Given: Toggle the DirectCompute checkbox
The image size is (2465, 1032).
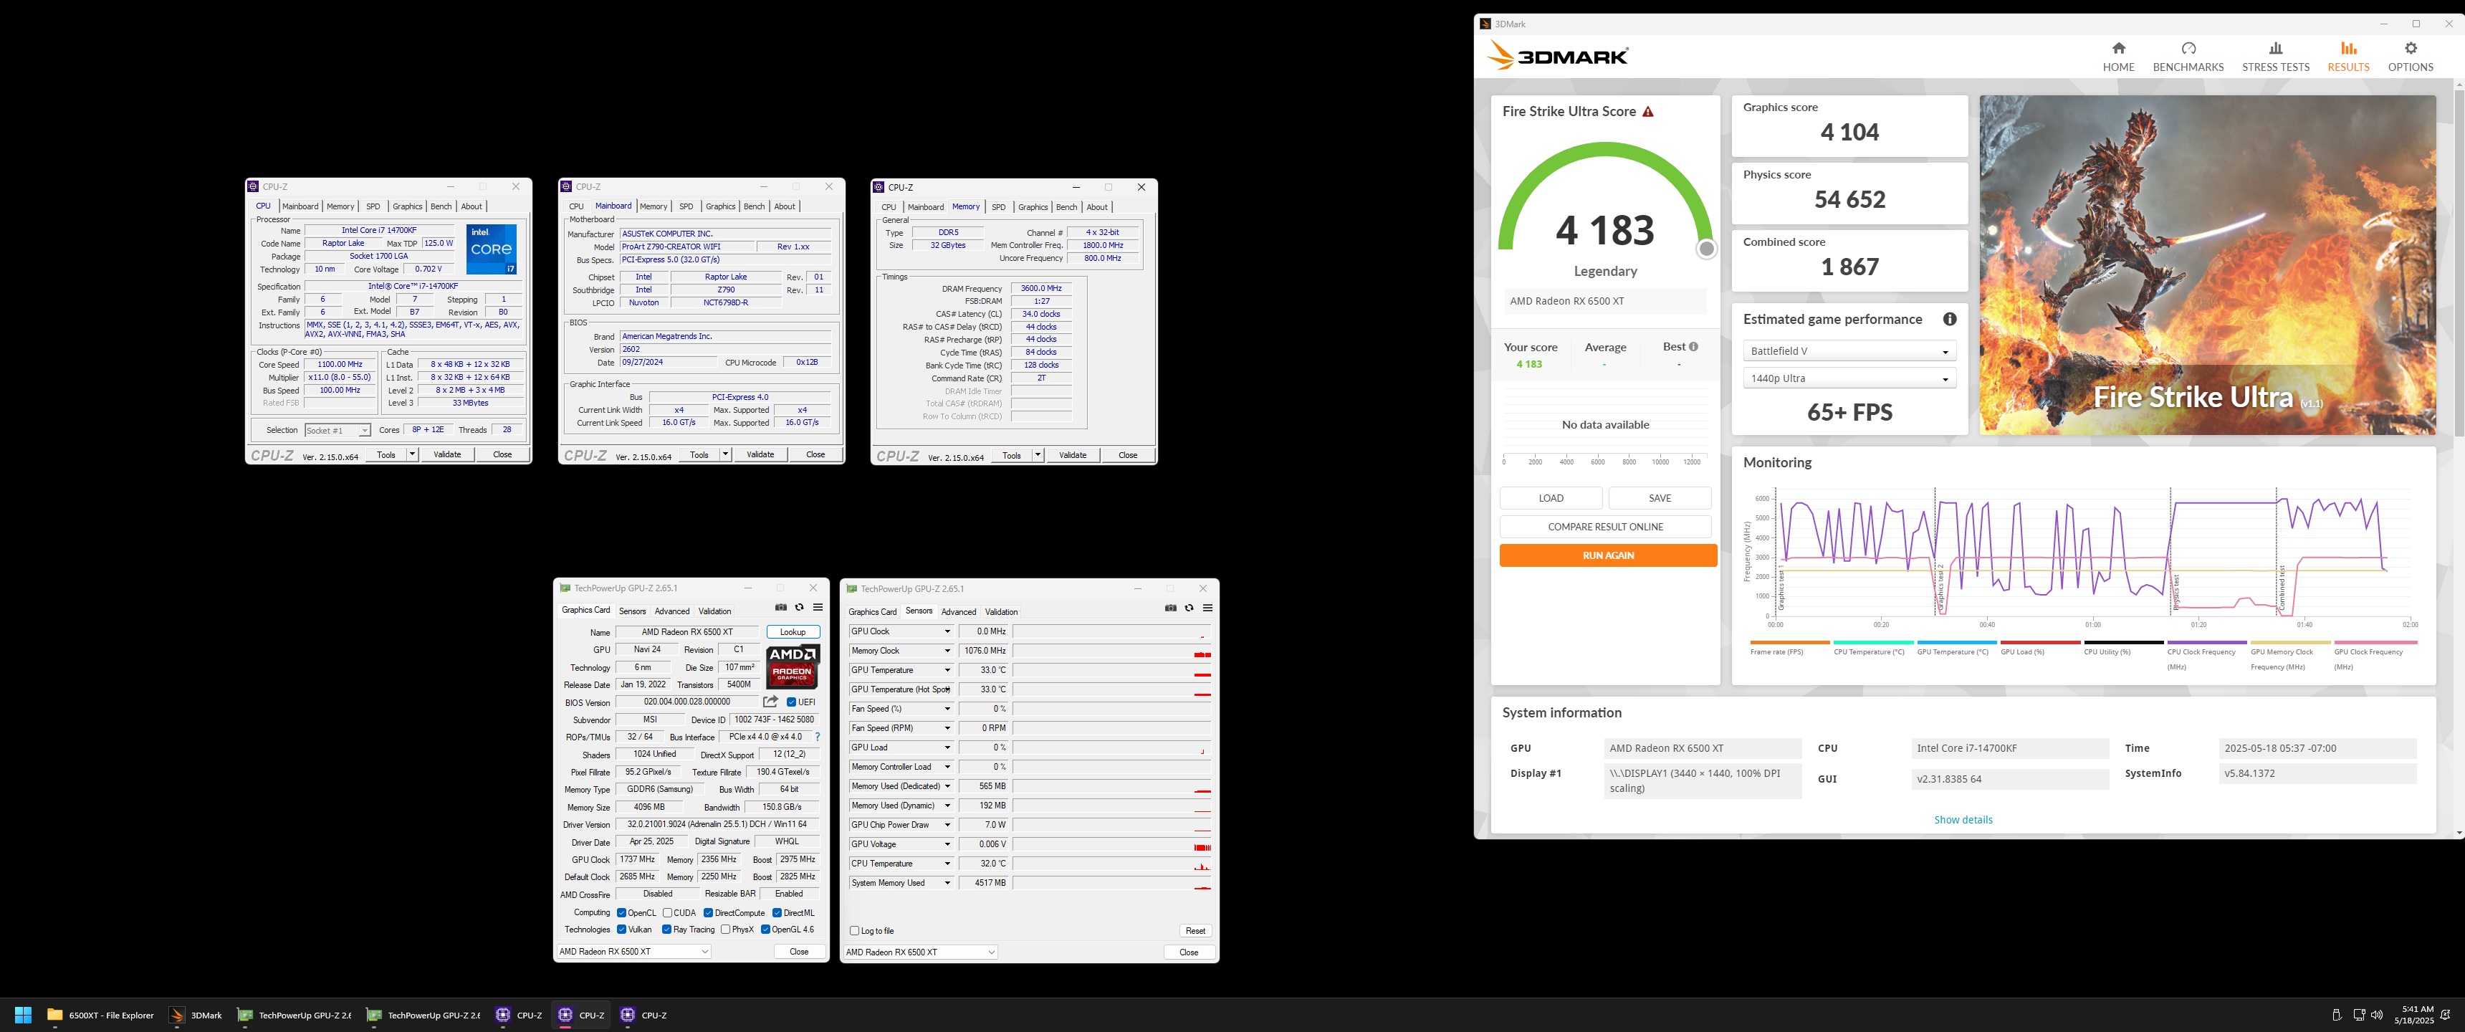Looking at the screenshot, I should pos(708,913).
